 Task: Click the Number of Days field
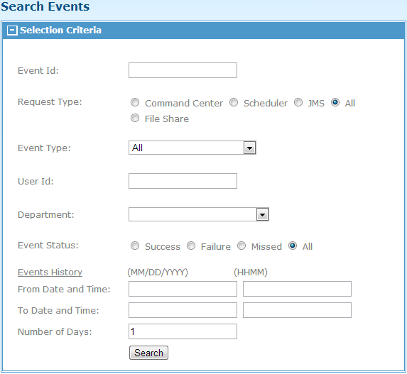[x=183, y=331]
